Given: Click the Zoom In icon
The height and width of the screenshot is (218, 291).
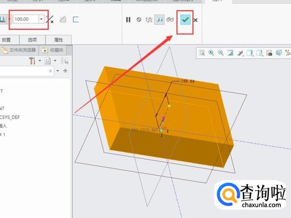Looking at the screenshot, I should click(x=211, y=53).
